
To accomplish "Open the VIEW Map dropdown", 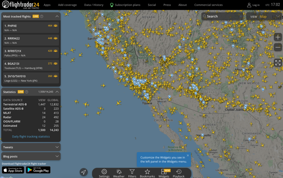I will coord(264,17).
